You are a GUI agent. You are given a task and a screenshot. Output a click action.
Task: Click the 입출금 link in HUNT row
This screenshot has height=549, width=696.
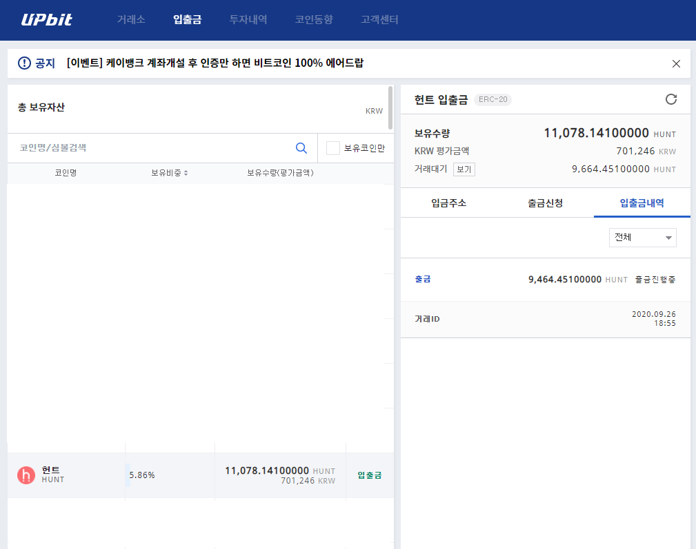pos(369,475)
